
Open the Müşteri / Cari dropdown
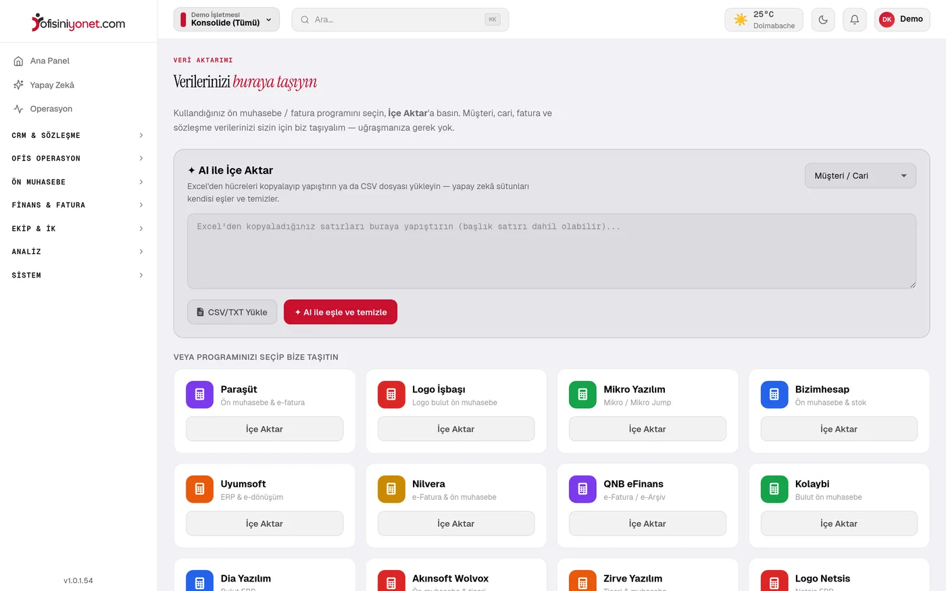pos(860,176)
